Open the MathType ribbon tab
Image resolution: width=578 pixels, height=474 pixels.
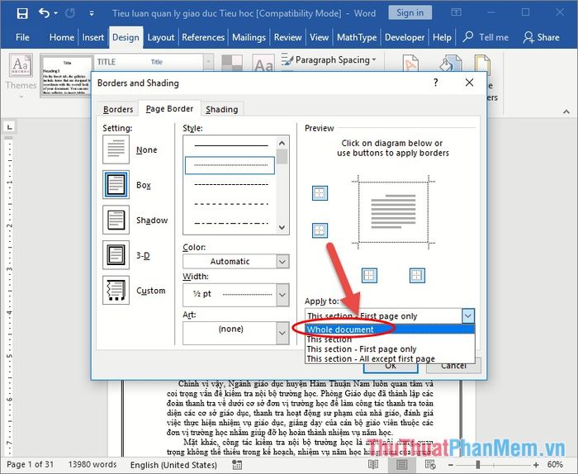tap(357, 38)
